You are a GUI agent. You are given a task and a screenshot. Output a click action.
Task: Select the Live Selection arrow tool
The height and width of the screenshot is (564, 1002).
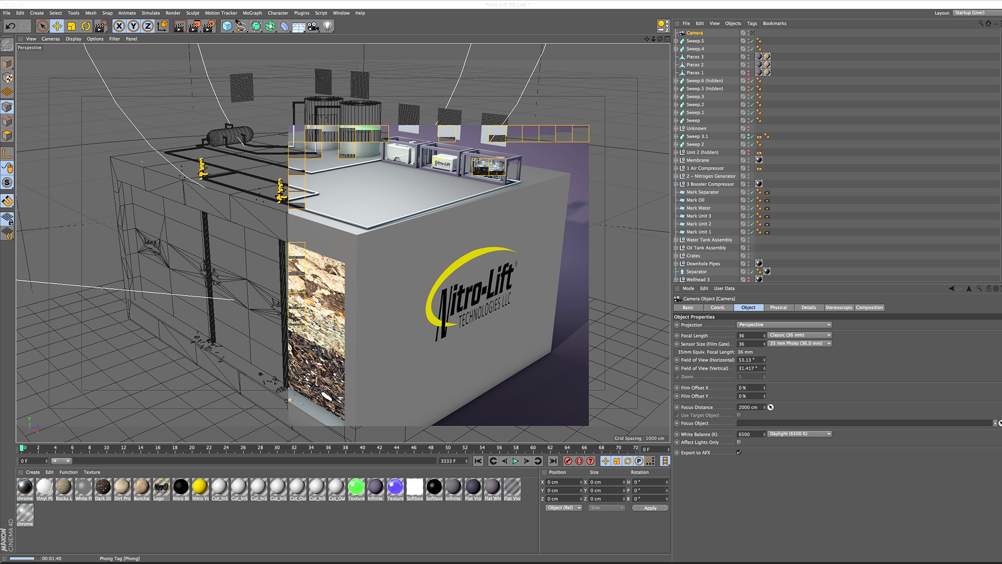[43, 26]
